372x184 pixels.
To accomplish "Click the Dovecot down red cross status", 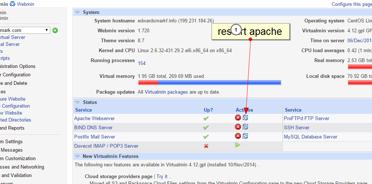I will 206,146.
